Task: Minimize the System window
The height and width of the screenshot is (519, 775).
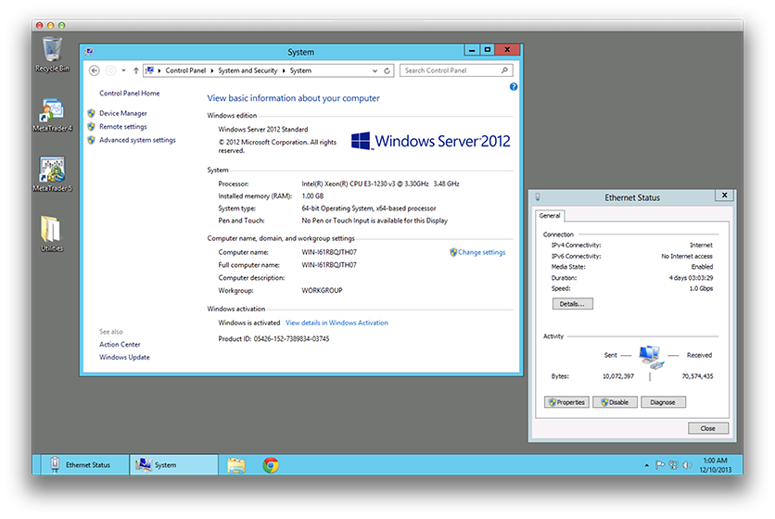Action: coord(472,49)
